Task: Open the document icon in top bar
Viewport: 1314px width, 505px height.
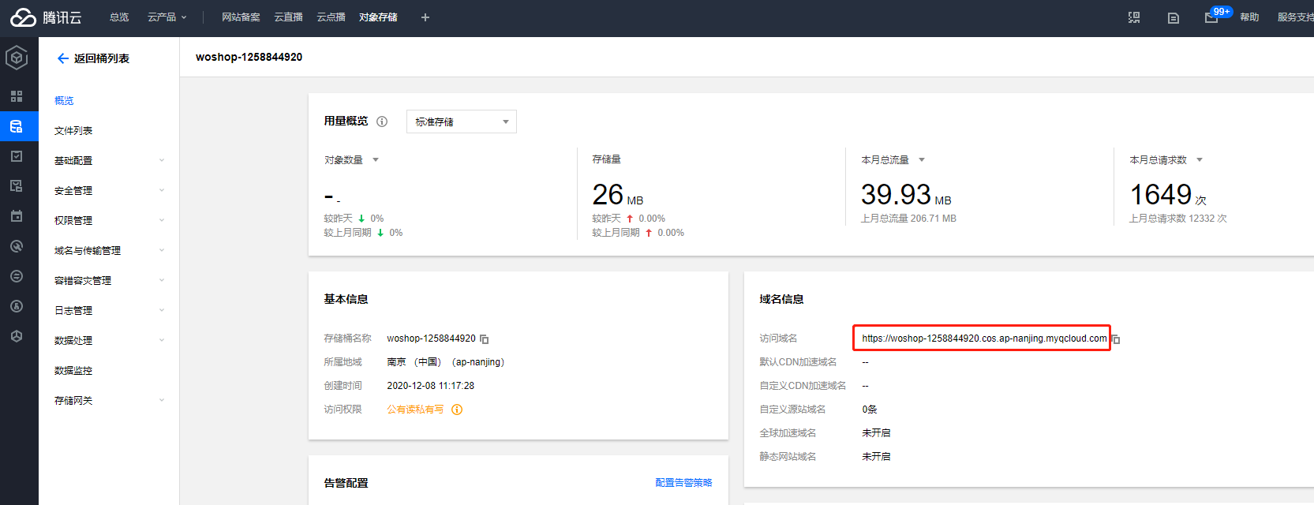Action: 1174,17
